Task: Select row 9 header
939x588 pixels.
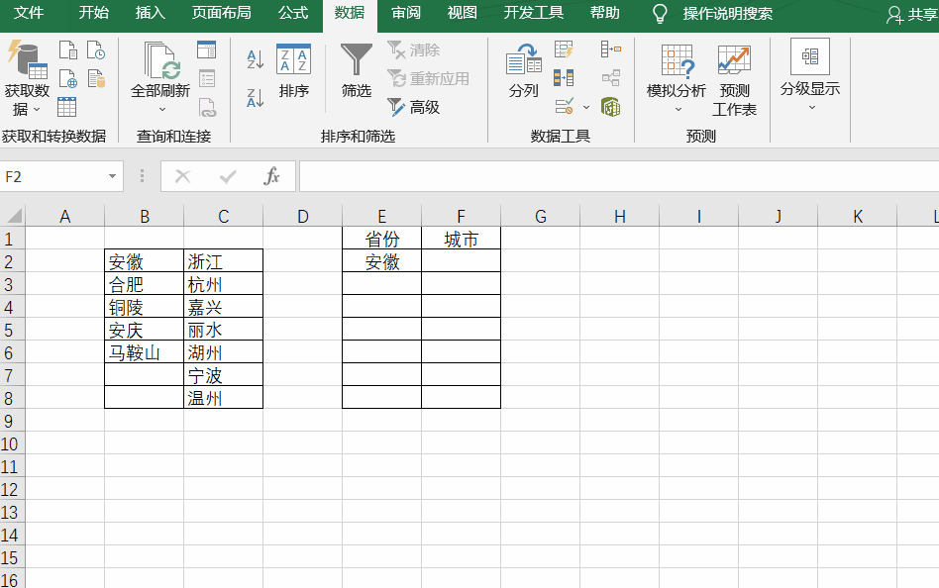Action: pyautogui.click(x=12, y=421)
